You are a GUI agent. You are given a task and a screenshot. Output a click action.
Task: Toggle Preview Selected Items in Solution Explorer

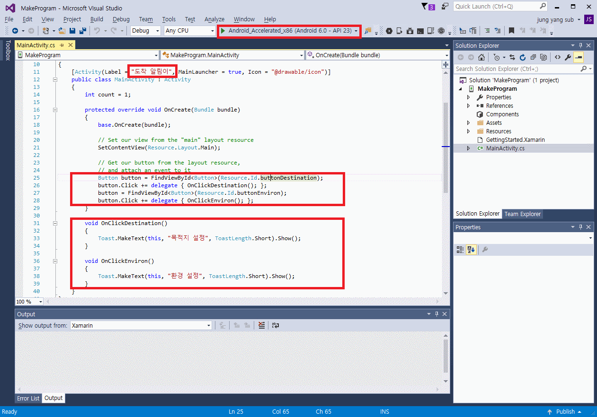coord(579,57)
